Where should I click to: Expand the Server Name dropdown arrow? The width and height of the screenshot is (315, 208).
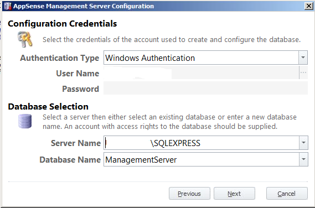[303, 143]
